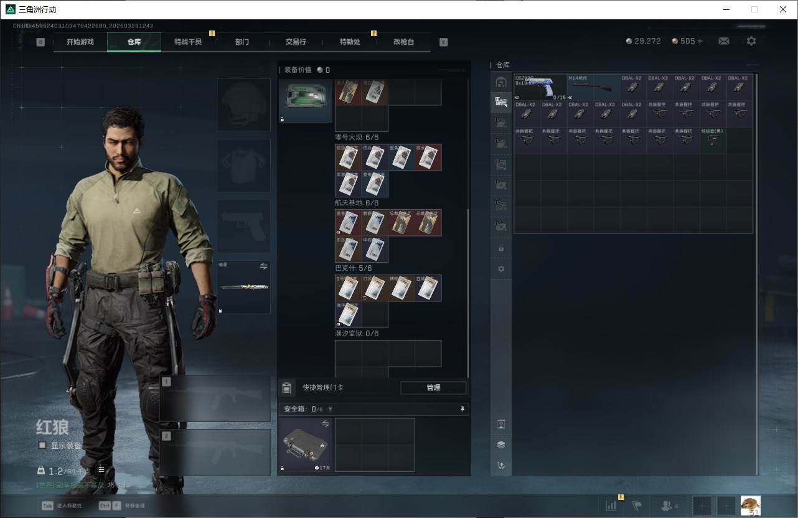This screenshot has width=798, height=518.
Task: Toggle the 显示装备 checkbox
Action: click(x=42, y=446)
